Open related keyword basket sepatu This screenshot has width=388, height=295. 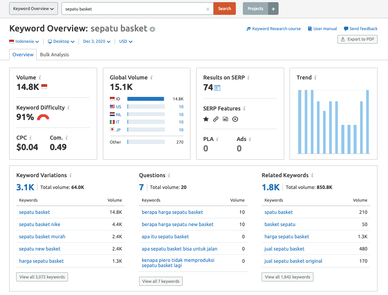(280, 224)
